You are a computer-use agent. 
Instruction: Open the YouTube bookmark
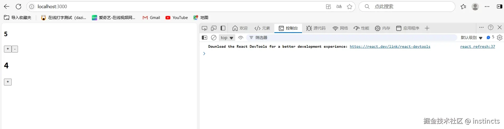click(177, 17)
